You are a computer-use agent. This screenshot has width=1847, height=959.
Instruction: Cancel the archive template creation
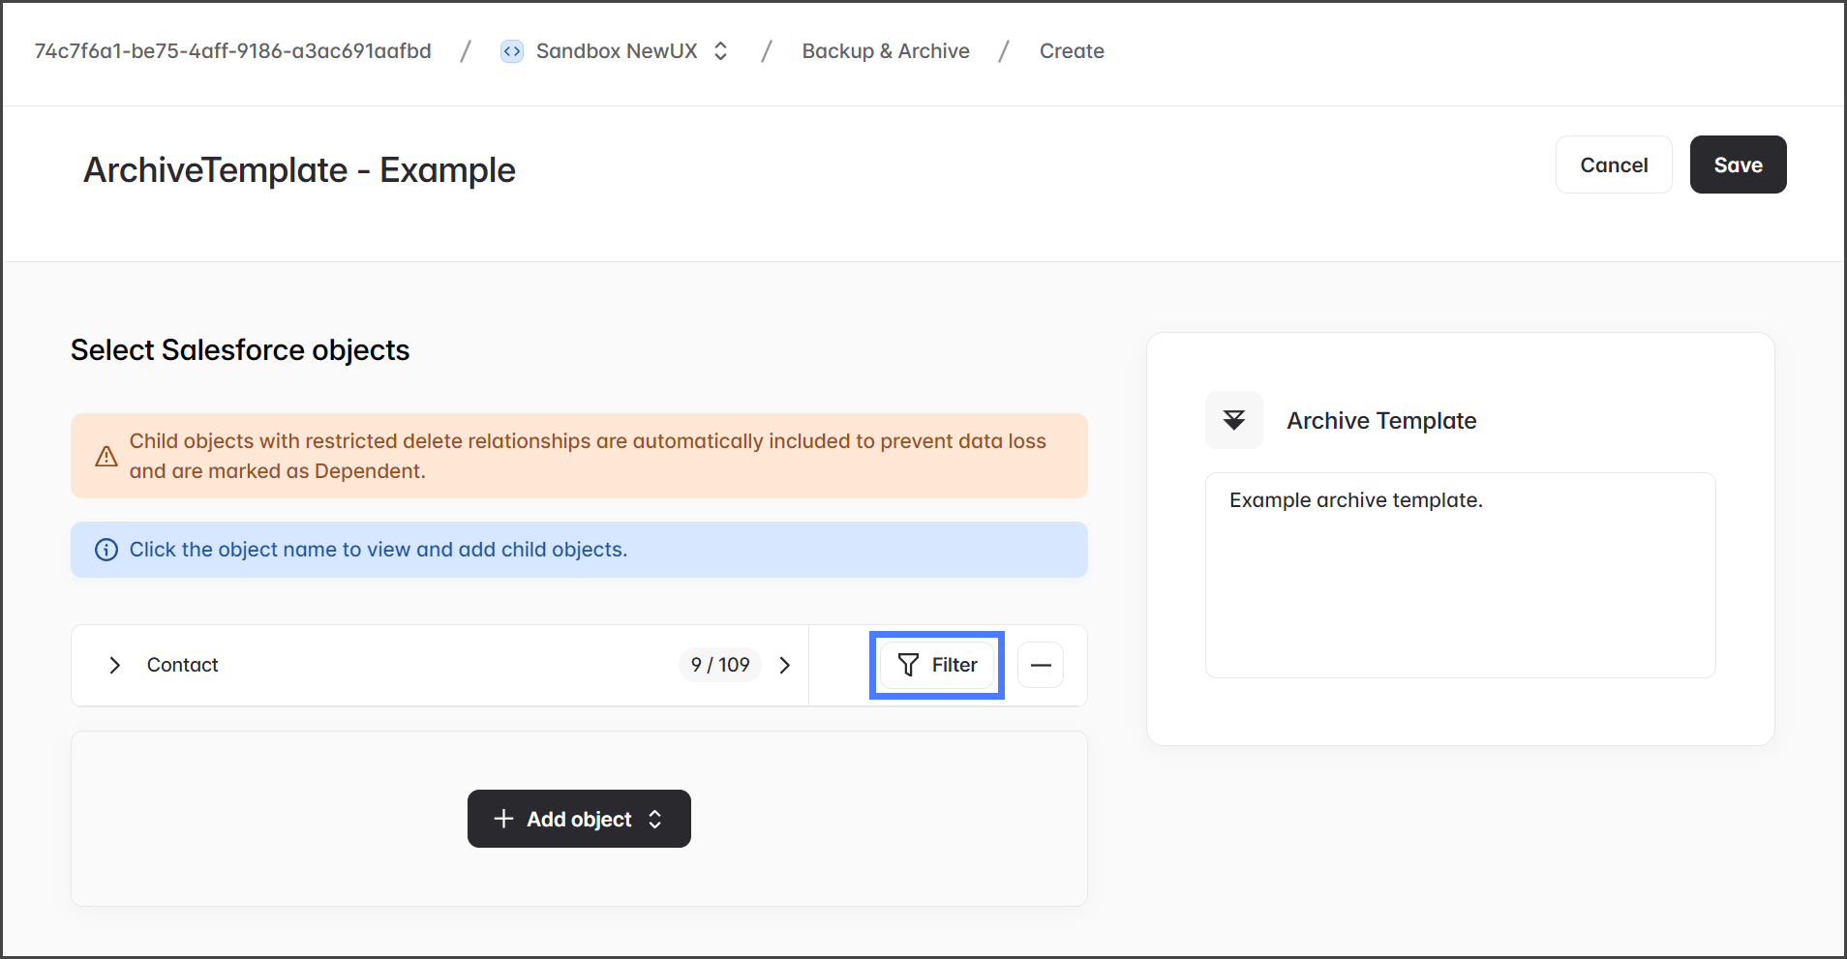[1613, 165]
